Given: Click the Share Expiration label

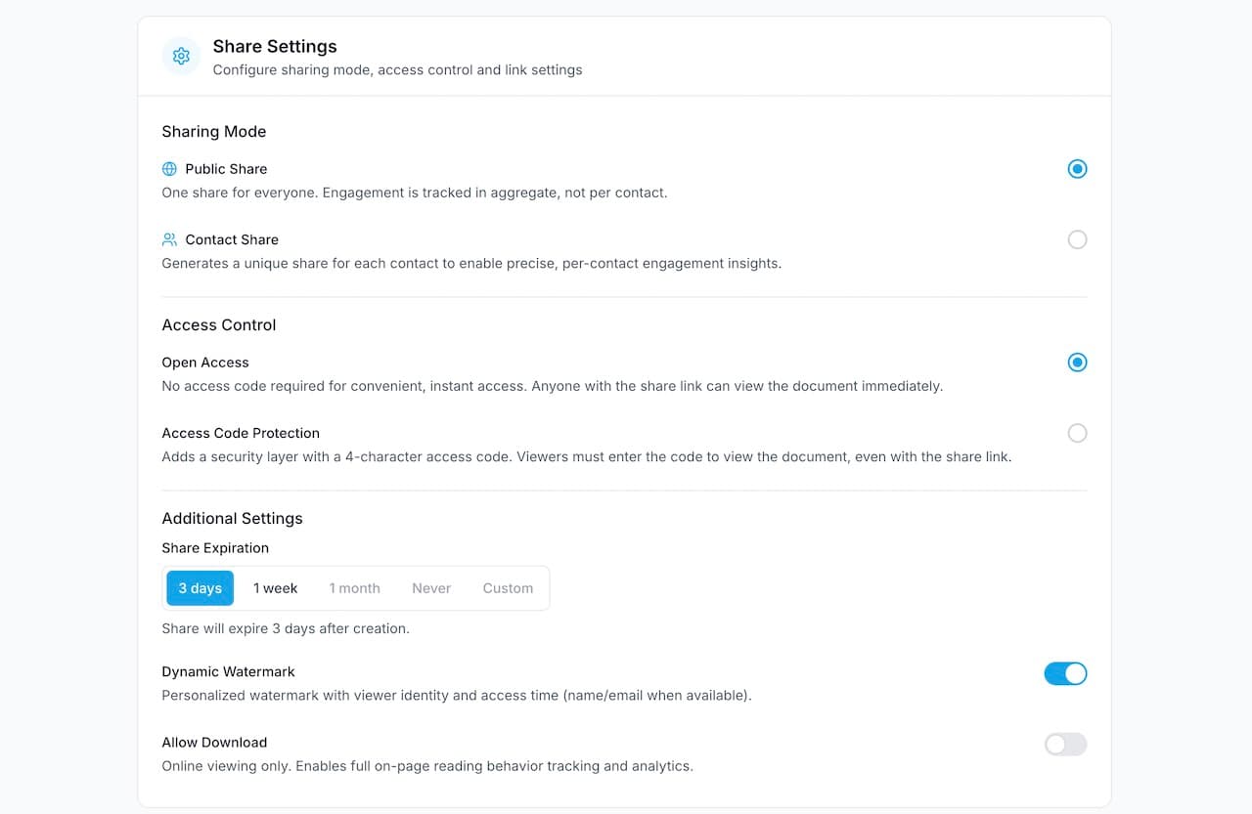Looking at the screenshot, I should pyautogui.click(x=215, y=548).
